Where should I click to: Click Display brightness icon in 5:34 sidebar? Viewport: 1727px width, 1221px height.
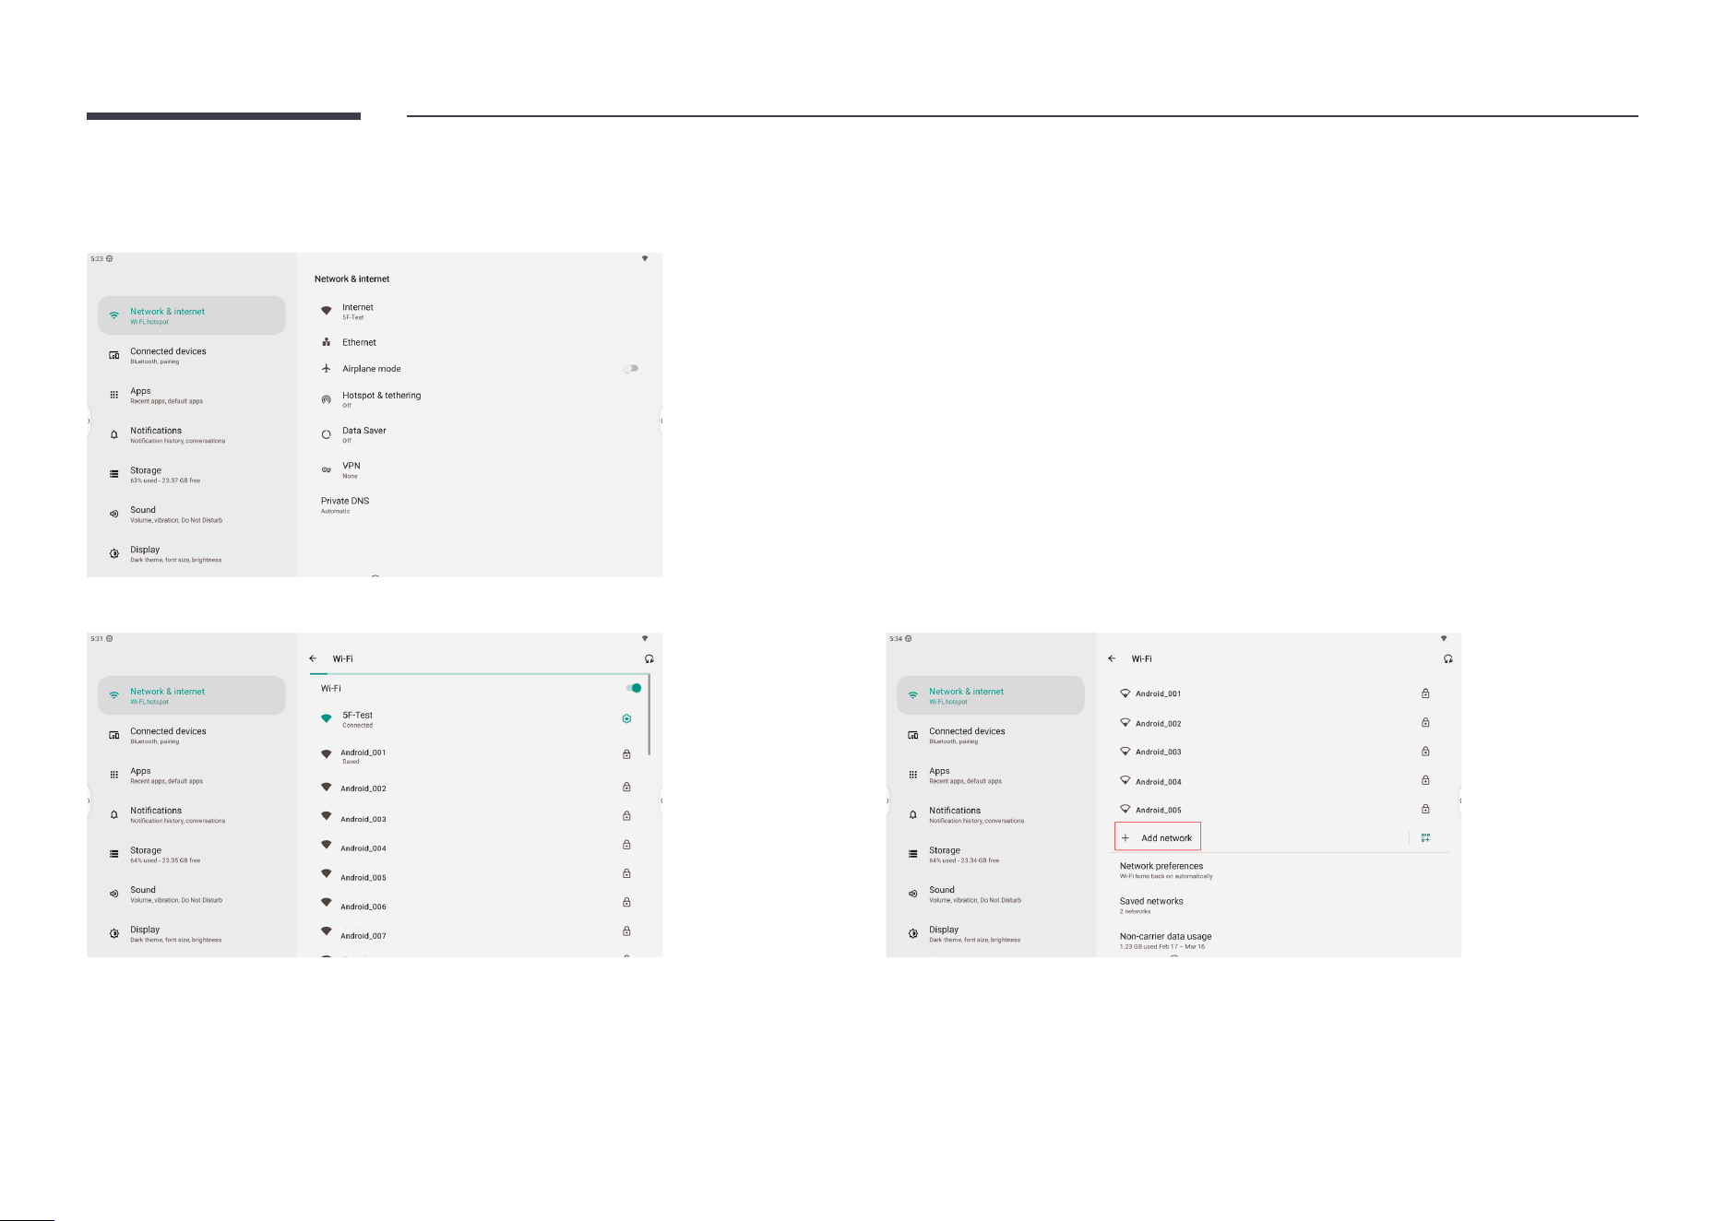coord(912,933)
